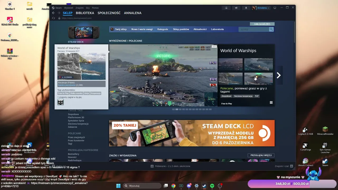Click the store search magnifier icon

[x=271, y=29]
